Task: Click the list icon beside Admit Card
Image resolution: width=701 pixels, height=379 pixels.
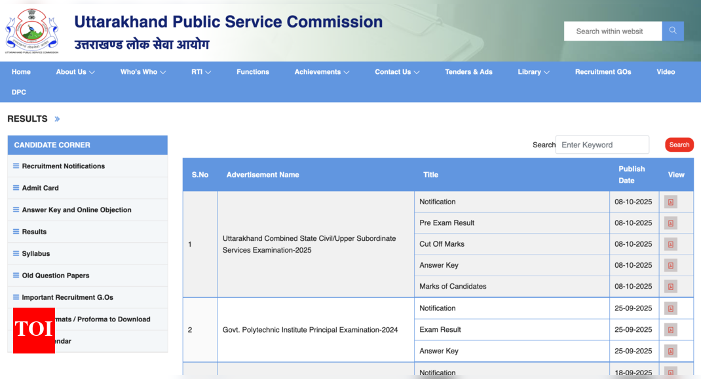Action: coord(16,188)
